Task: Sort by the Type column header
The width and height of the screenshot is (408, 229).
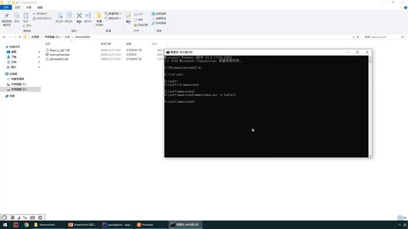Action: pyautogui.click(x=129, y=44)
